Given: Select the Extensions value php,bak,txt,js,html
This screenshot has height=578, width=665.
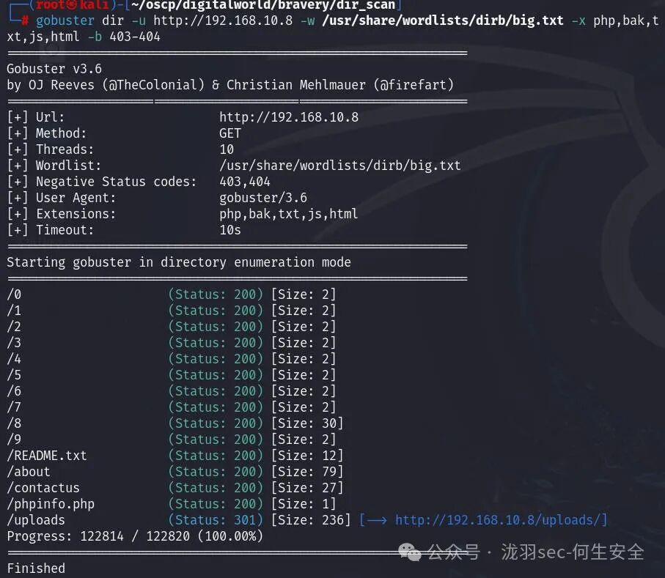Looking at the screenshot, I should 288,214.
